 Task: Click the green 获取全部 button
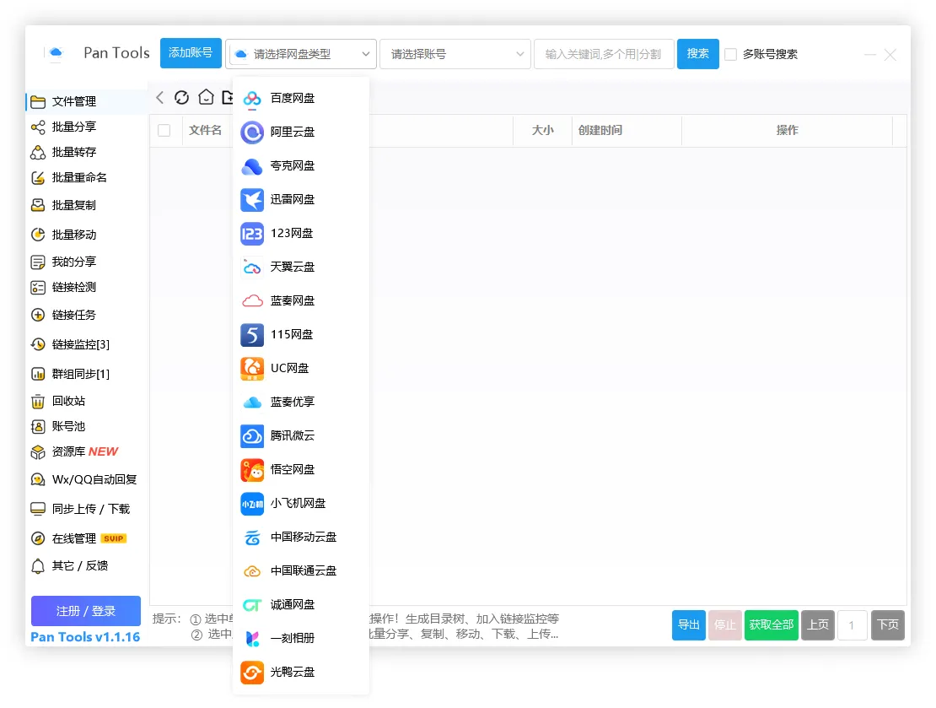pyautogui.click(x=772, y=625)
